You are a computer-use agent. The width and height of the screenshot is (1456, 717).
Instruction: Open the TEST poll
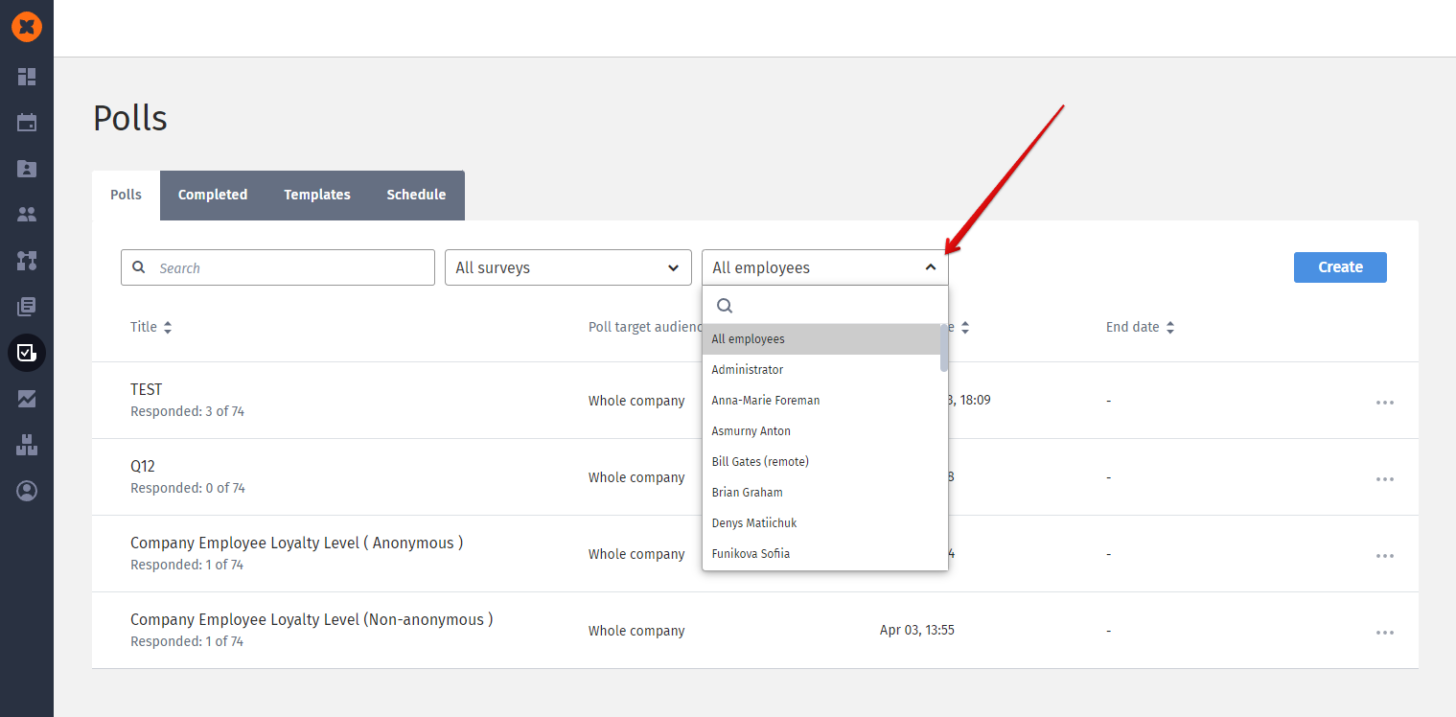click(x=147, y=389)
